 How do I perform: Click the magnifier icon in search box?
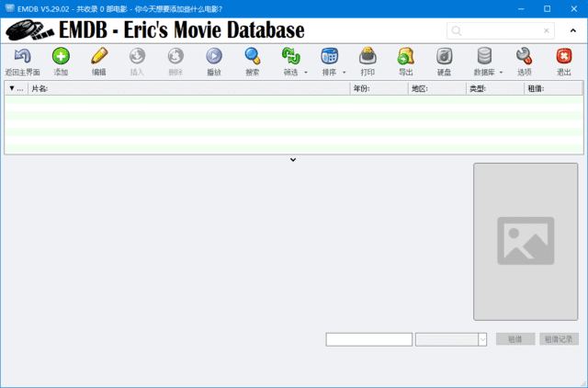[x=457, y=30]
